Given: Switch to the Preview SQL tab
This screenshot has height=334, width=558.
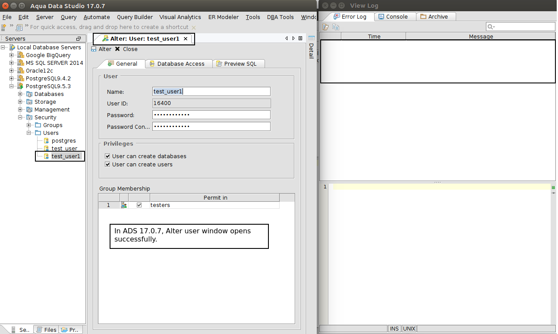Looking at the screenshot, I should coord(239,64).
